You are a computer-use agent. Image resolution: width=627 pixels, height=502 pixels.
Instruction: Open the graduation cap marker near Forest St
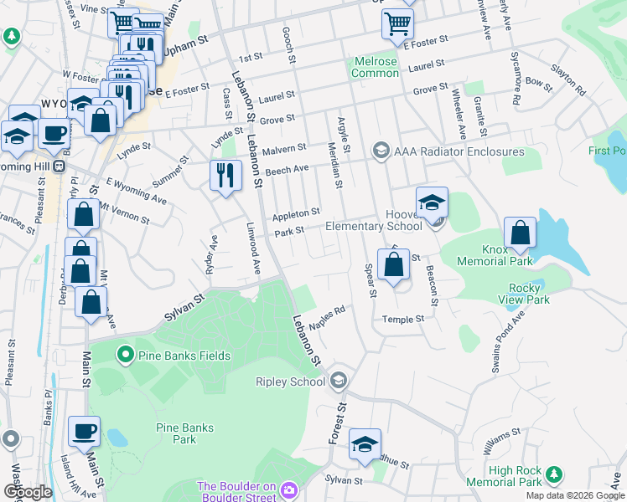click(x=365, y=444)
